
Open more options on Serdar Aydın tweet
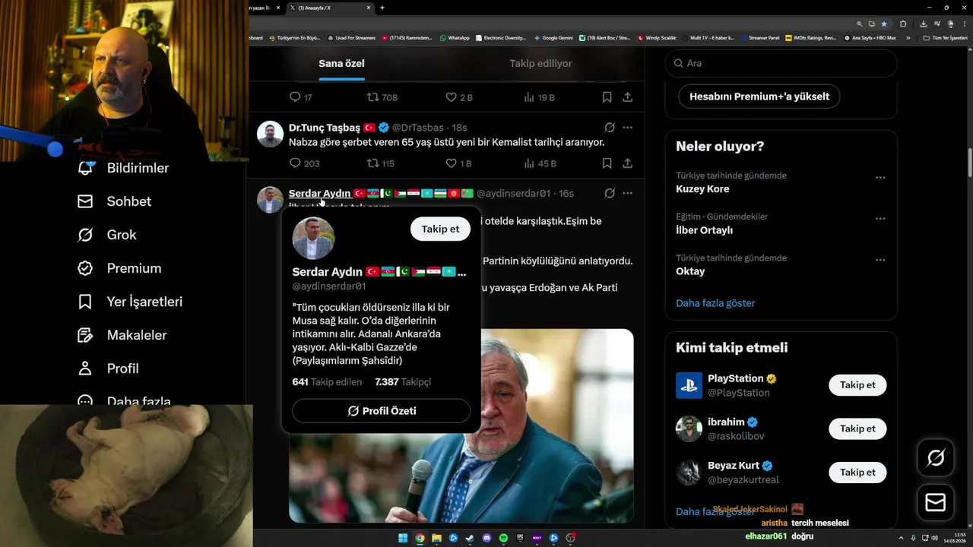click(x=627, y=194)
